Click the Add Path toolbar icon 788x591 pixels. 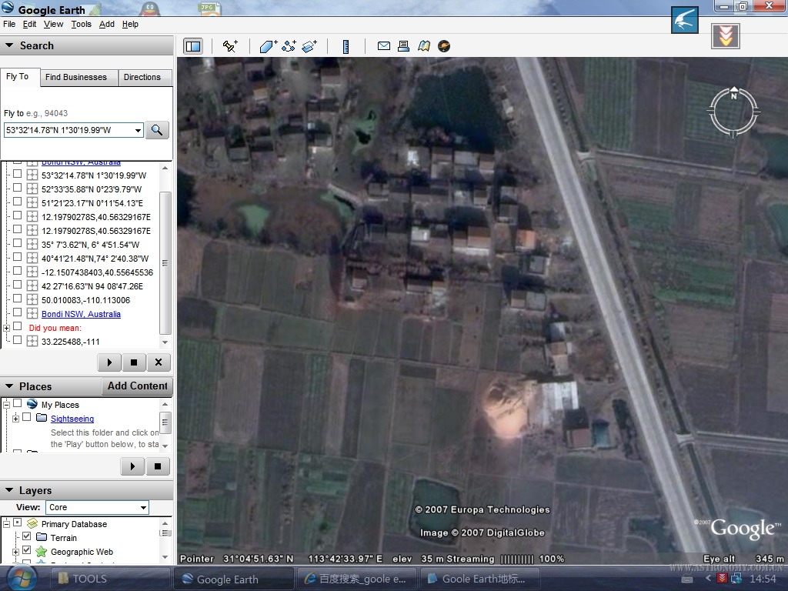tap(289, 46)
